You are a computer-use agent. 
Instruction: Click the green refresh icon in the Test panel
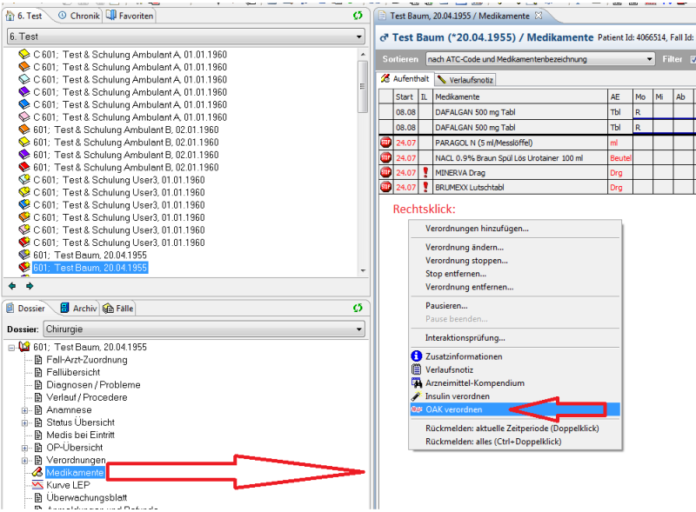[x=358, y=16]
